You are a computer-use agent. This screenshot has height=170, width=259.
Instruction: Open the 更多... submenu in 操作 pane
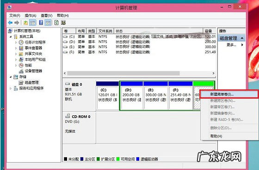(x=232, y=45)
